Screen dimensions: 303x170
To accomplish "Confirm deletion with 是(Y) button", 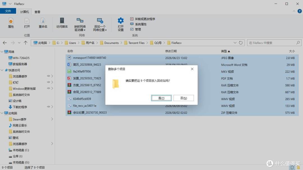I will click(161, 98).
